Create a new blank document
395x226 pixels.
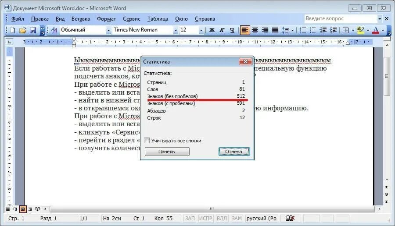(x=12, y=30)
